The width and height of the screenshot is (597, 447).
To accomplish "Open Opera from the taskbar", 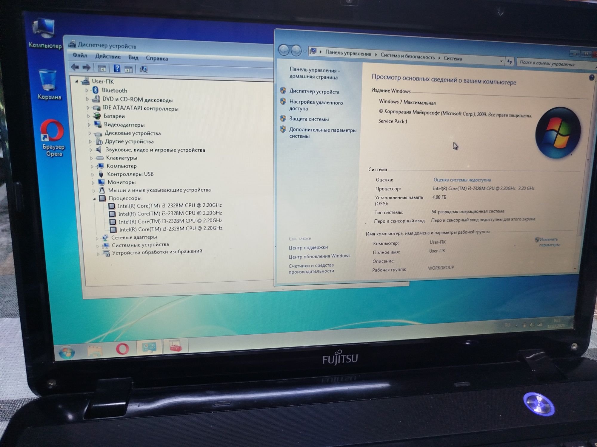I will [122, 348].
